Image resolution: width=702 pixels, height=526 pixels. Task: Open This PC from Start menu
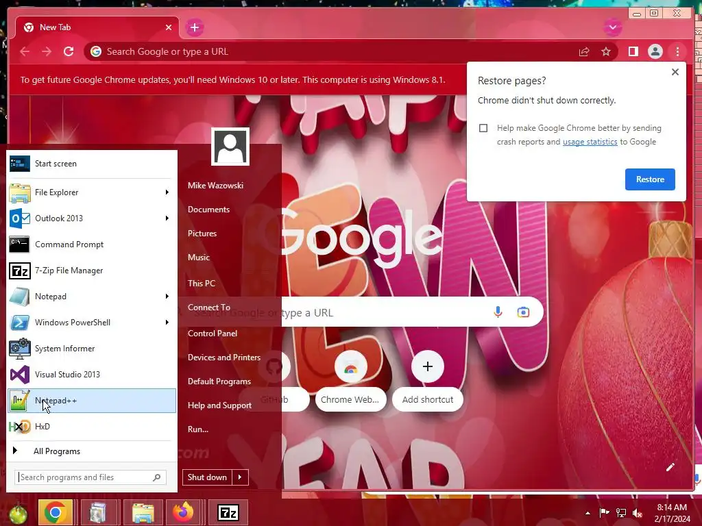(202, 283)
